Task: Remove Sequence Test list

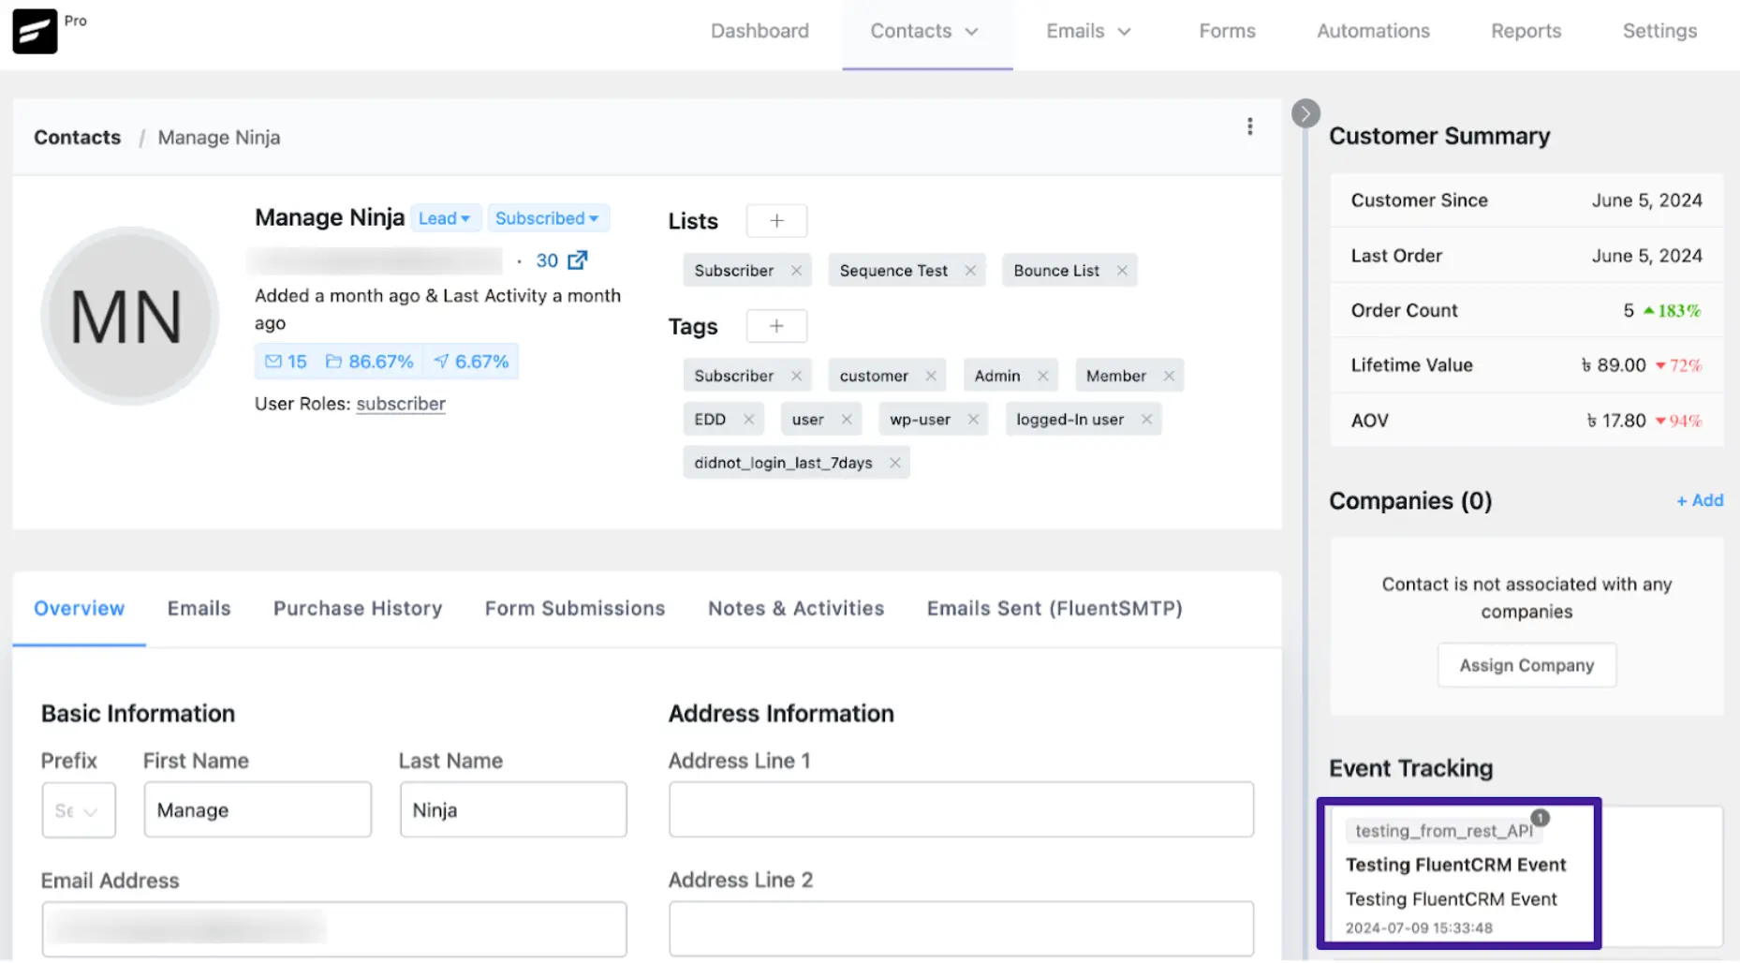Action: 970,271
